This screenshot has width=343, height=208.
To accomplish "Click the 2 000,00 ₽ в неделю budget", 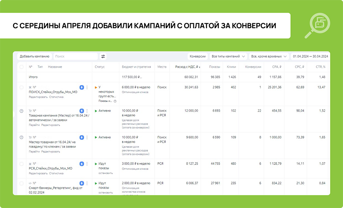I will click(136, 183).
